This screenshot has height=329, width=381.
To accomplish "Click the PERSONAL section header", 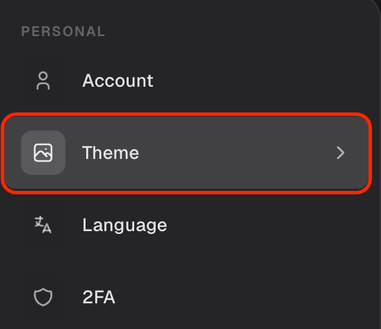I will click(x=63, y=31).
